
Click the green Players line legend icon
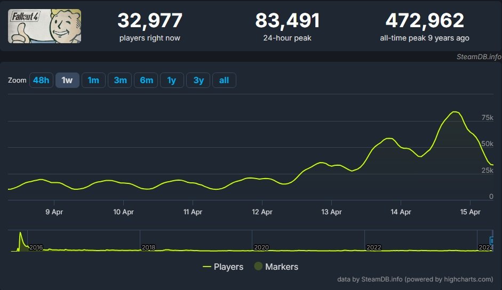[208, 267]
